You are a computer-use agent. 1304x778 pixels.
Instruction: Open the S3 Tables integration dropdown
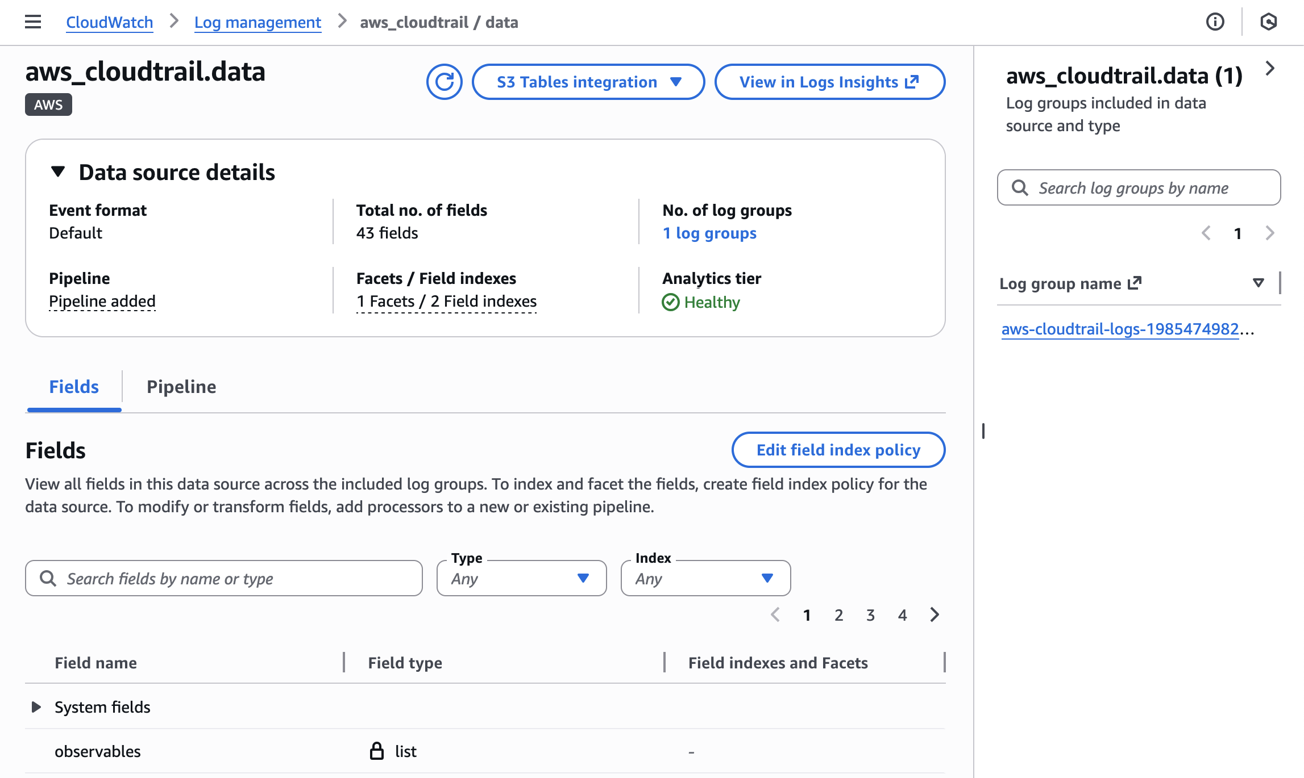[588, 82]
